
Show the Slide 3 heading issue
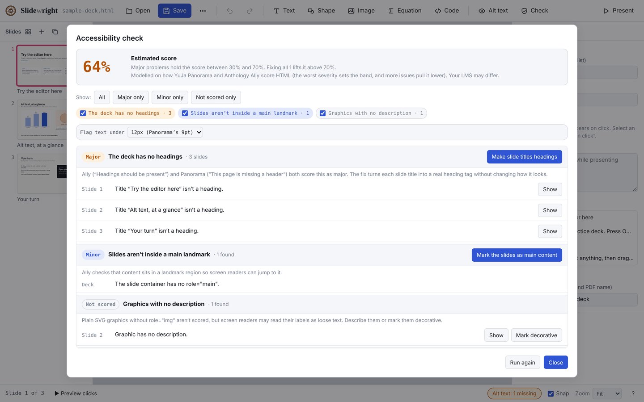coord(550,231)
